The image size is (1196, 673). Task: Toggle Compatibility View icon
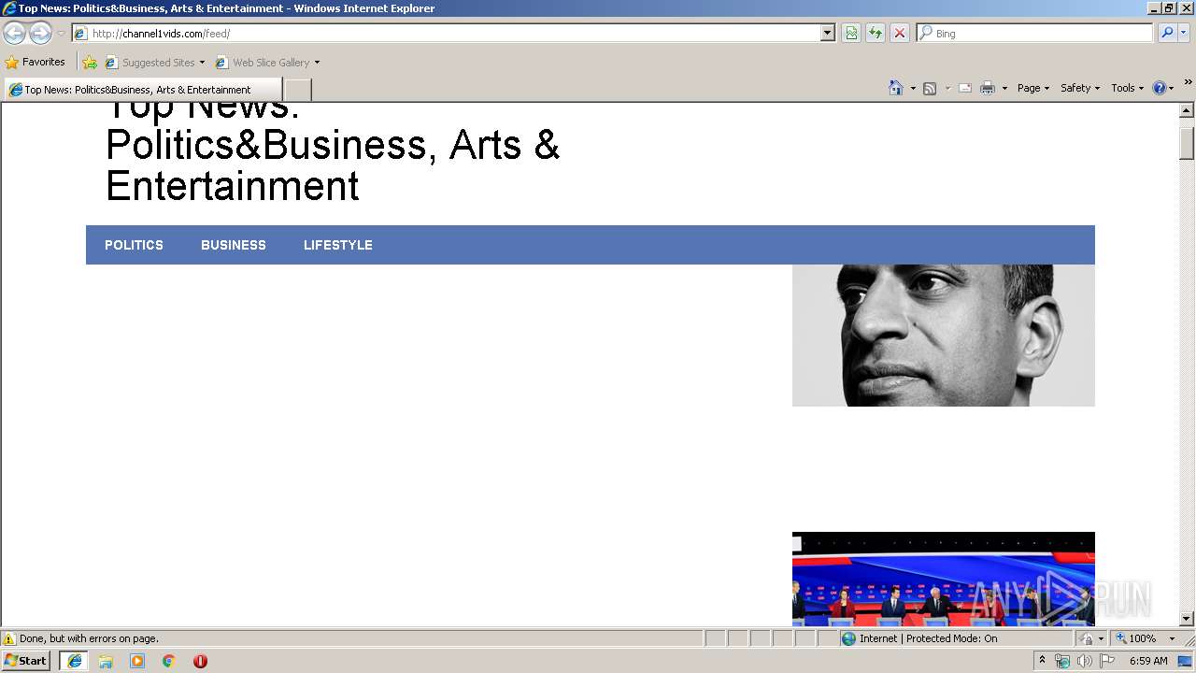[x=851, y=34]
